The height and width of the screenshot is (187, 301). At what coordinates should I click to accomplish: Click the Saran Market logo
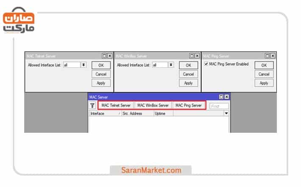pyautogui.click(x=19, y=21)
